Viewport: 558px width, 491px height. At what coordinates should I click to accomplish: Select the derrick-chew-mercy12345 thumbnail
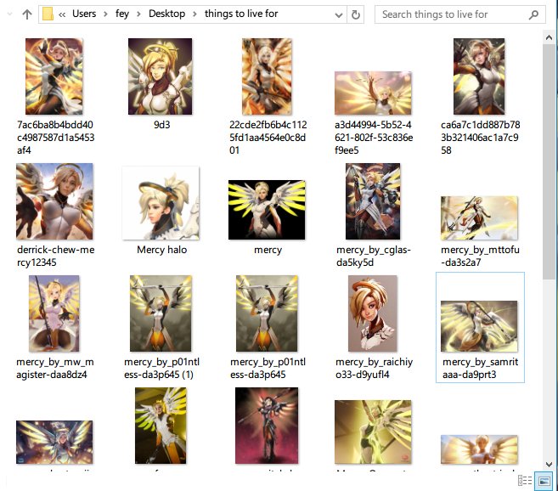click(54, 201)
